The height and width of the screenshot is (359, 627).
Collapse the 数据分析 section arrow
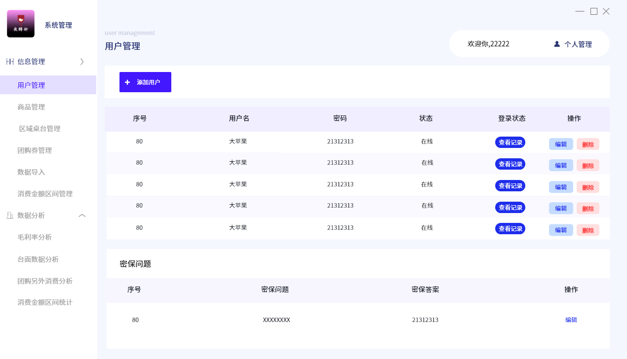[82, 215]
